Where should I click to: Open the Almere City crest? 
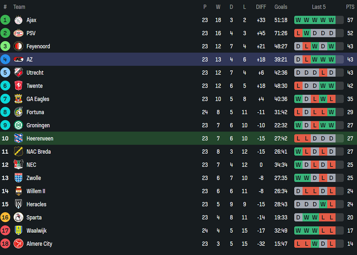18,244
